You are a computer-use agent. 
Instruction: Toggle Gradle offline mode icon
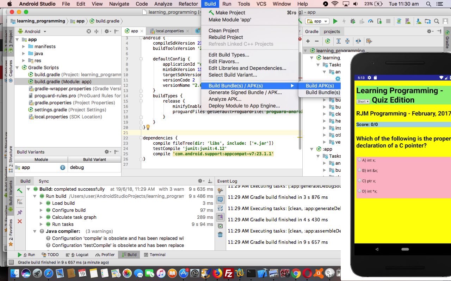tap(358, 41)
